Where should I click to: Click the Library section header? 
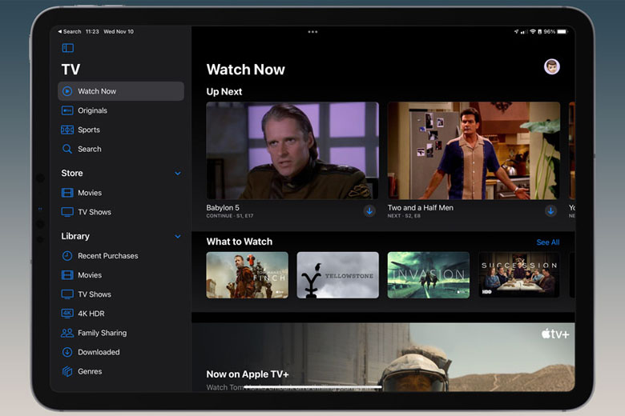[x=75, y=236]
